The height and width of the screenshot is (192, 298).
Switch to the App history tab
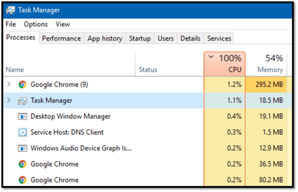[x=105, y=38]
